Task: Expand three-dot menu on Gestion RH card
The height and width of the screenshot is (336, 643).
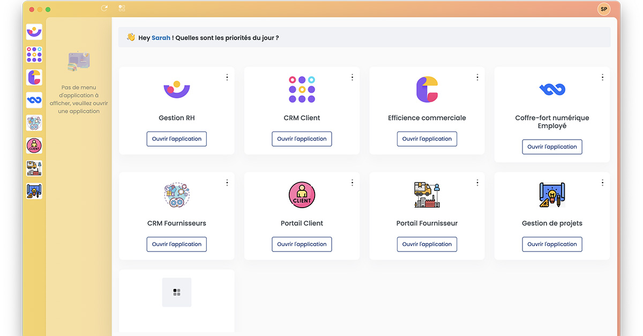Action: 227,78
